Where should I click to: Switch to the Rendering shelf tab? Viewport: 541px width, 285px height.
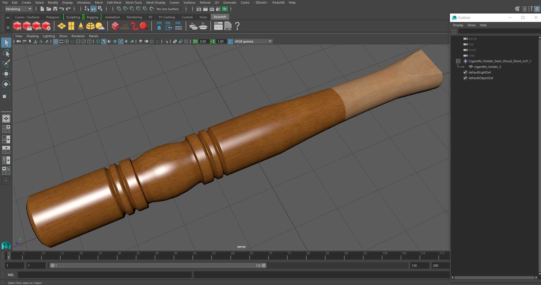point(134,17)
